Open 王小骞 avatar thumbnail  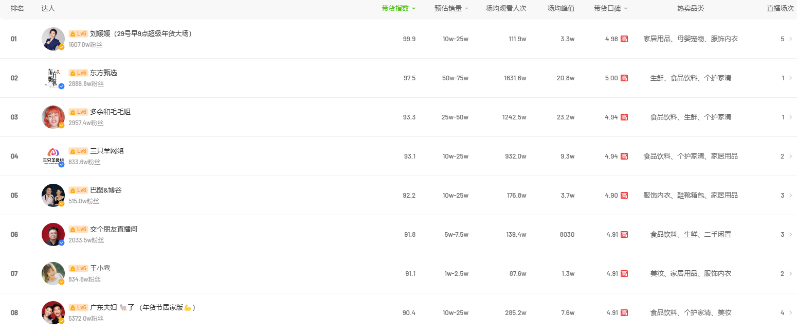click(53, 273)
